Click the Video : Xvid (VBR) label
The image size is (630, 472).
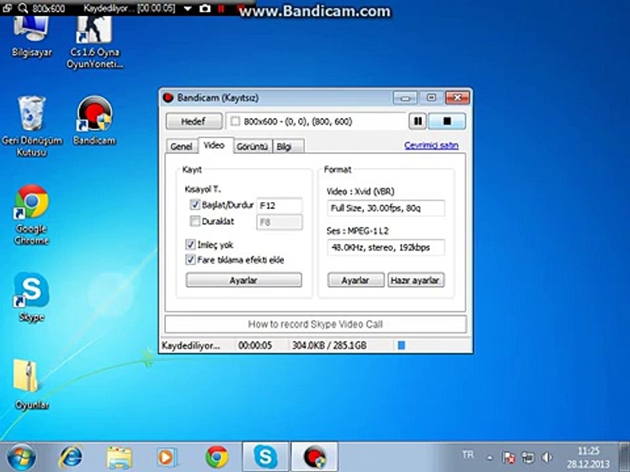[360, 191]
